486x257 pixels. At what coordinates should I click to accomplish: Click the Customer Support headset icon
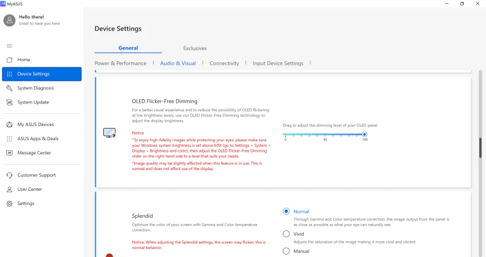point(10,175)
